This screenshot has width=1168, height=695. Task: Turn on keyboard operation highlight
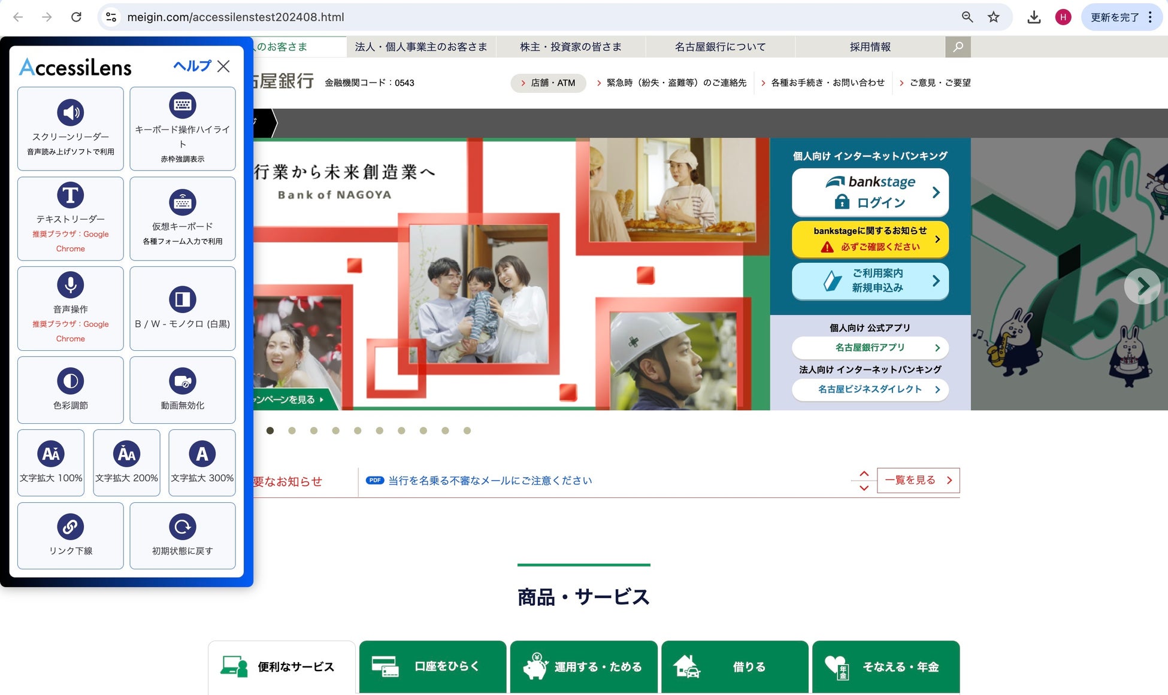pos(182,128)
